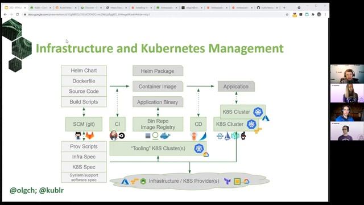Image resolution: width=364 pixels, height=205 pixels.
Task: Click Azure logo in Infrastructure provider cloud
Action: click(x=125, y=181)
